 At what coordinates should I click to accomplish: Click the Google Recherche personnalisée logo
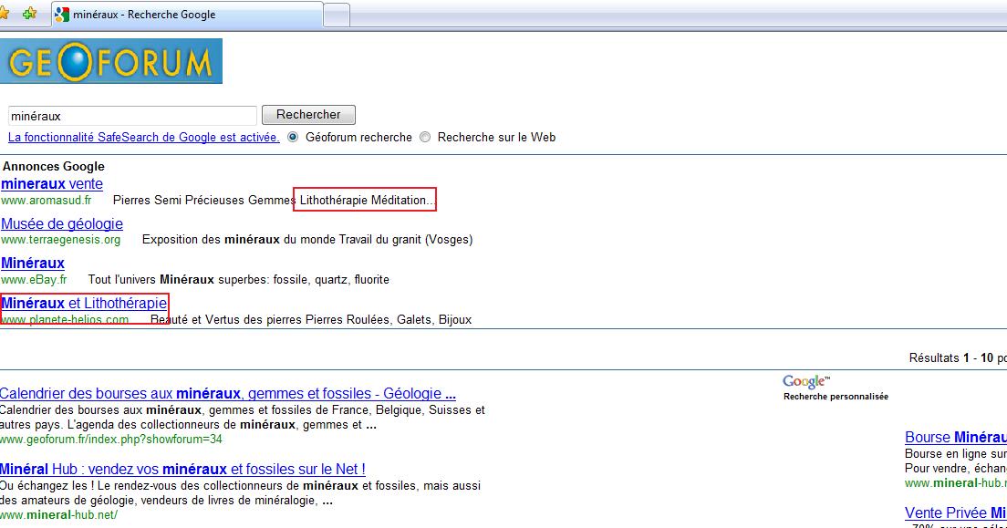[836, 388]
